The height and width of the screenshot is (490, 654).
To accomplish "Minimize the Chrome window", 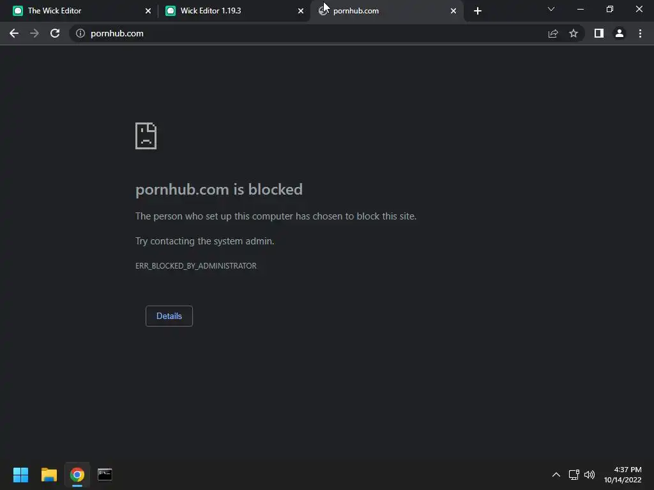I will pyautogui.click(x=580, y=9).
